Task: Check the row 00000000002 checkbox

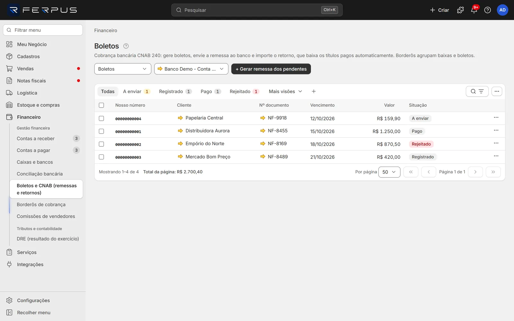Action: coord(102,144)
